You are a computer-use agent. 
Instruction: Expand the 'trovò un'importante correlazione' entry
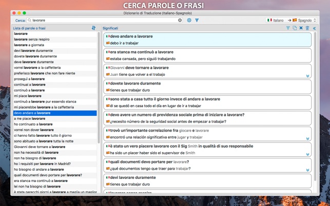[308, 138]
